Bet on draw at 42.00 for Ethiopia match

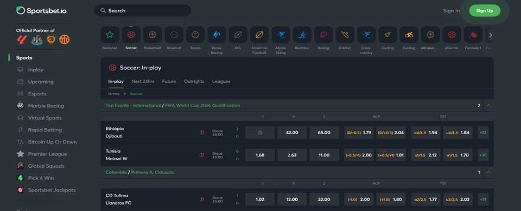[292, 133]
